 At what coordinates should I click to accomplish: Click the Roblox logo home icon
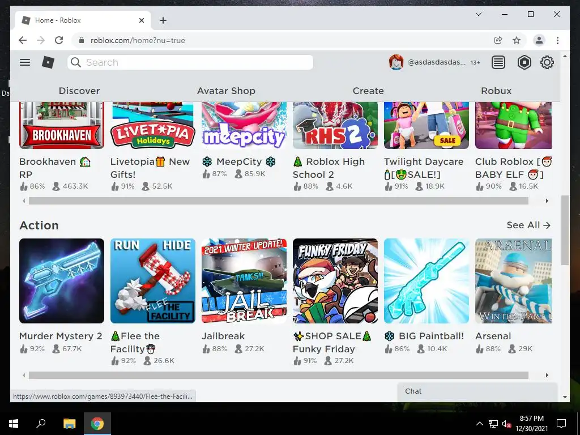coord(48,62)
